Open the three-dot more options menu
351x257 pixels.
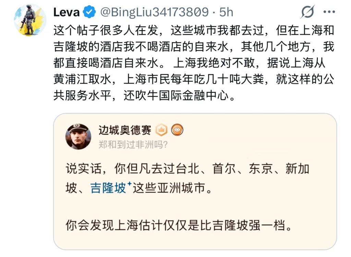(329, 12)
